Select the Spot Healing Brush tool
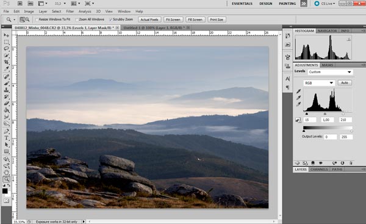 click(x=6, y=77)
